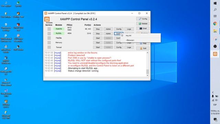The width and height of the screenshot is (220, 124).
Task: Select the IBM Rational Software desktop icon
Action: pyautogui.click(x=6, y=38)
